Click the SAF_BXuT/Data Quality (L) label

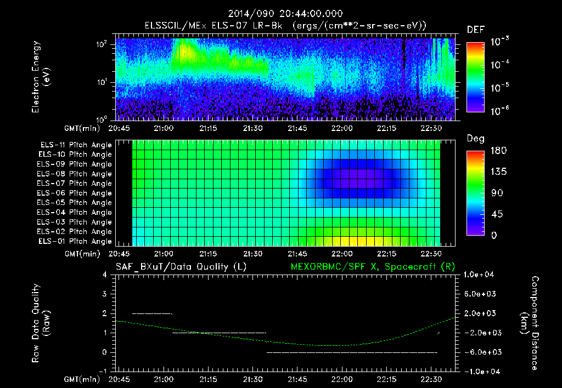(181, 267)
